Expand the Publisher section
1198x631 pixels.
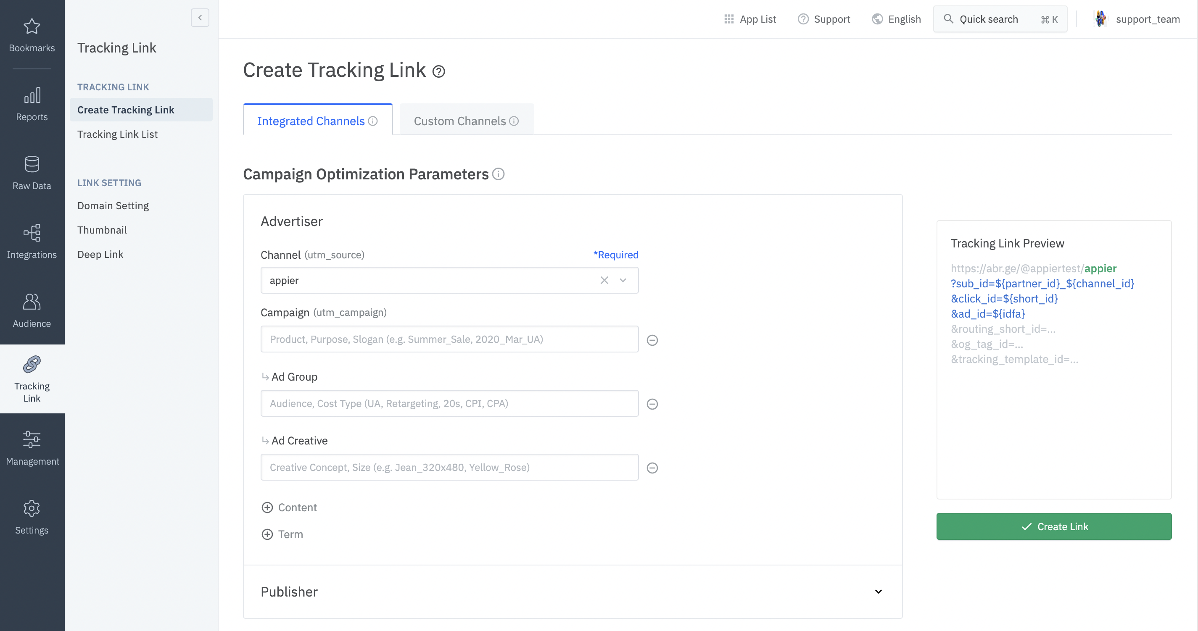(878, 592)
